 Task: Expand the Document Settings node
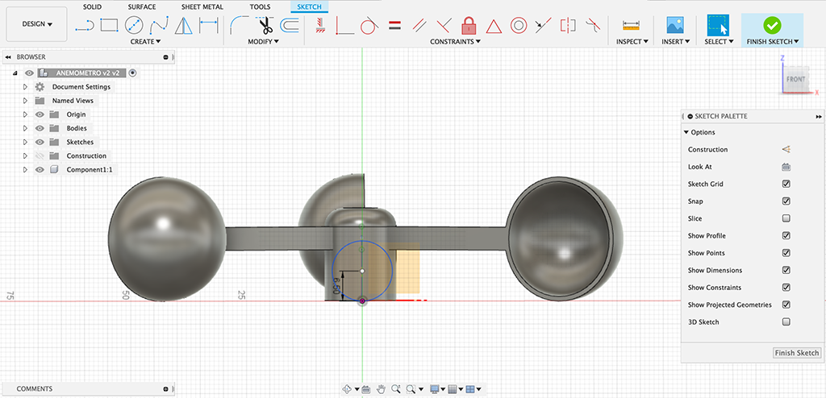[x=25, y=87]
